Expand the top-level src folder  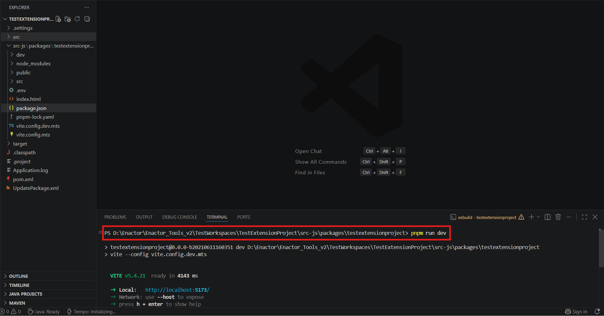tap(49, 37)
